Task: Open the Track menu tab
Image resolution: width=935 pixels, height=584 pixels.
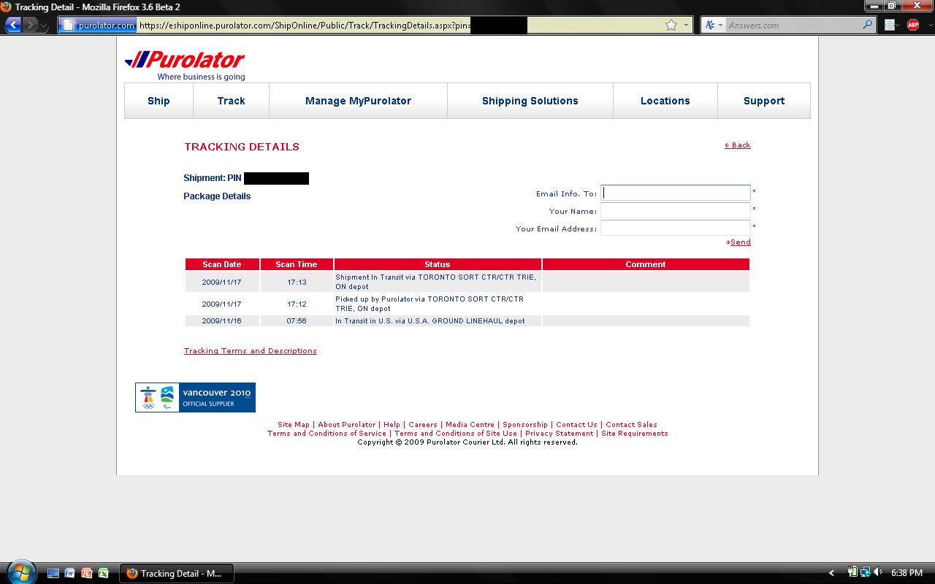Action: pyautogui.click(x=231, y=101)
